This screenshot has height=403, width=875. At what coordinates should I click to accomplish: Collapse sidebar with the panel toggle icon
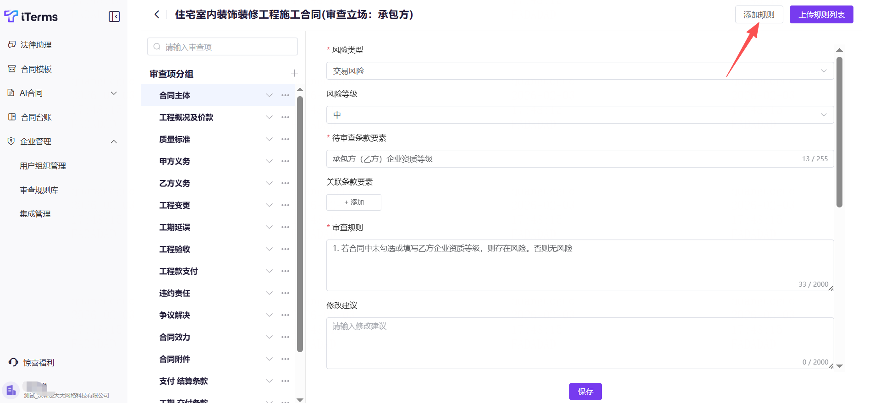pyautogui.click(x=114, y=17)
